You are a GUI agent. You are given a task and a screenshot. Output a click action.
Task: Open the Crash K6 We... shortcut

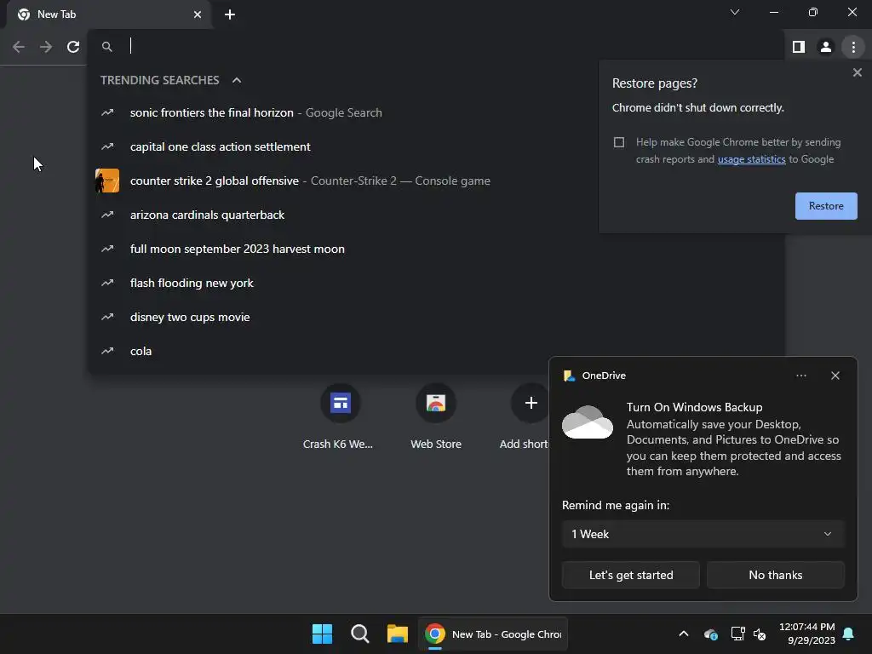(340, 417)
